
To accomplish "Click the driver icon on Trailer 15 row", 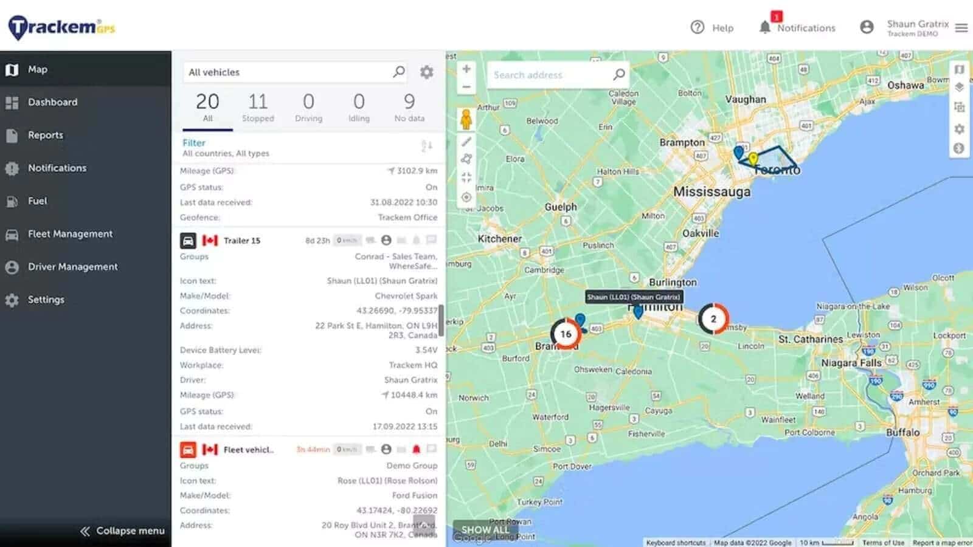I will [x=386, y=240].
